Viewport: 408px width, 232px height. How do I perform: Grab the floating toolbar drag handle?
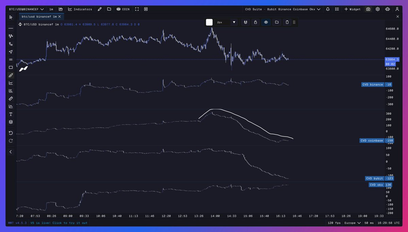click(294, 22)
